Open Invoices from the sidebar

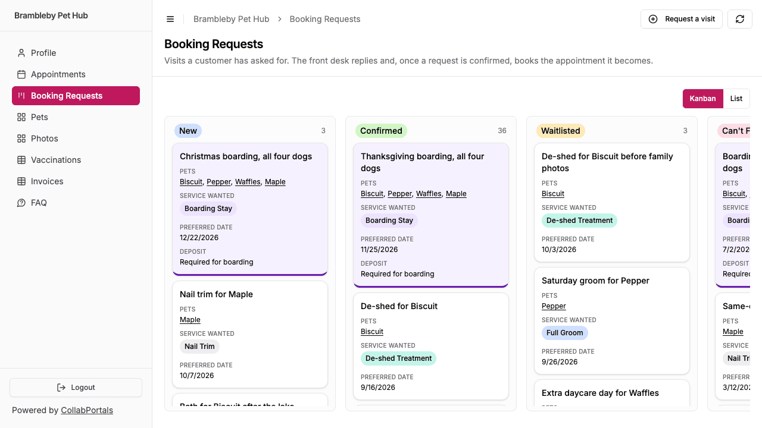(76, 181)
